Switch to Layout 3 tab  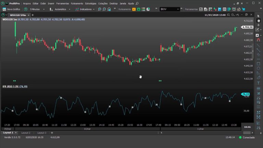click(41, 133)
